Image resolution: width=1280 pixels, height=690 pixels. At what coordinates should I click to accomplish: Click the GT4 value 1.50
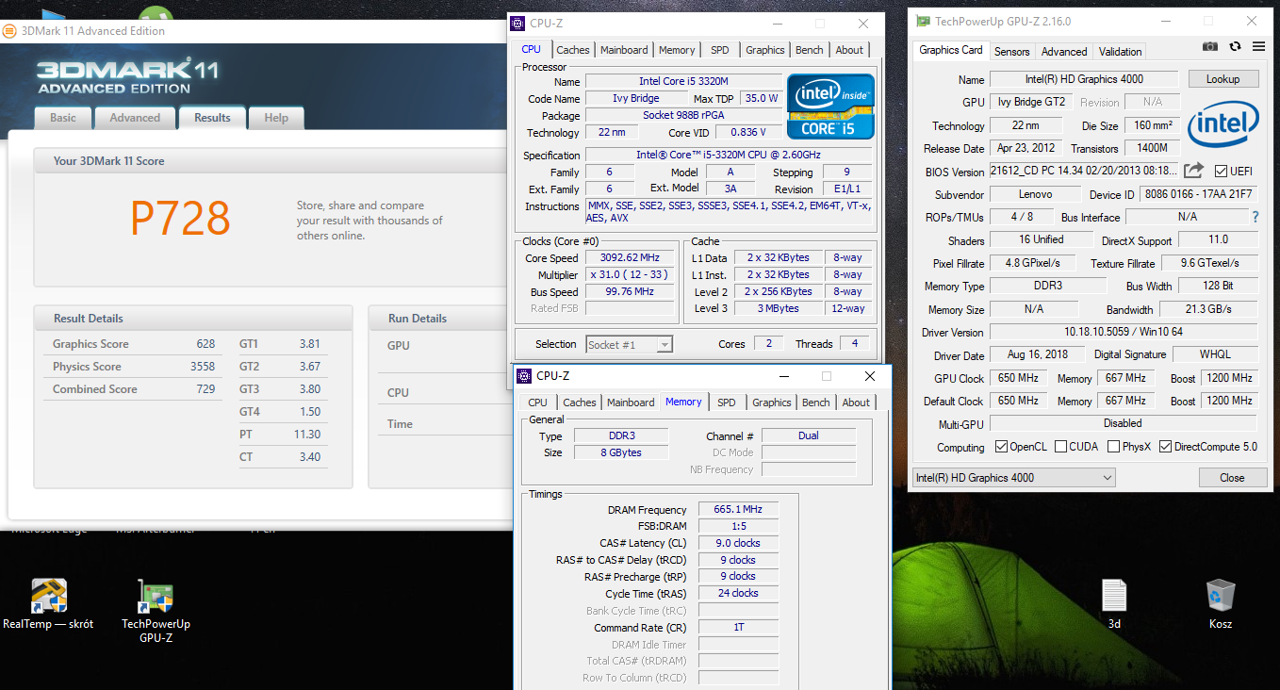click(x=310, y=412)
